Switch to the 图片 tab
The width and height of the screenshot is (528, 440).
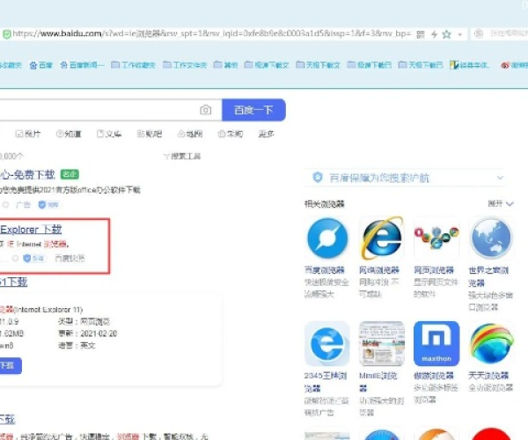[28, 134]
